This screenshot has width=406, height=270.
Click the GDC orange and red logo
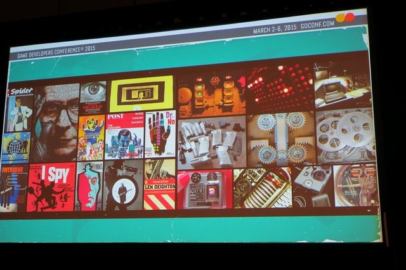click(345, 18)
